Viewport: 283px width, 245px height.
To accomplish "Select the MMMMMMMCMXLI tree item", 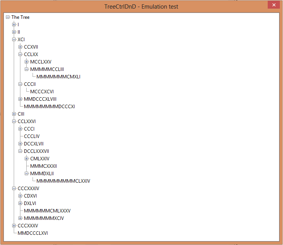I will point(58,76).
